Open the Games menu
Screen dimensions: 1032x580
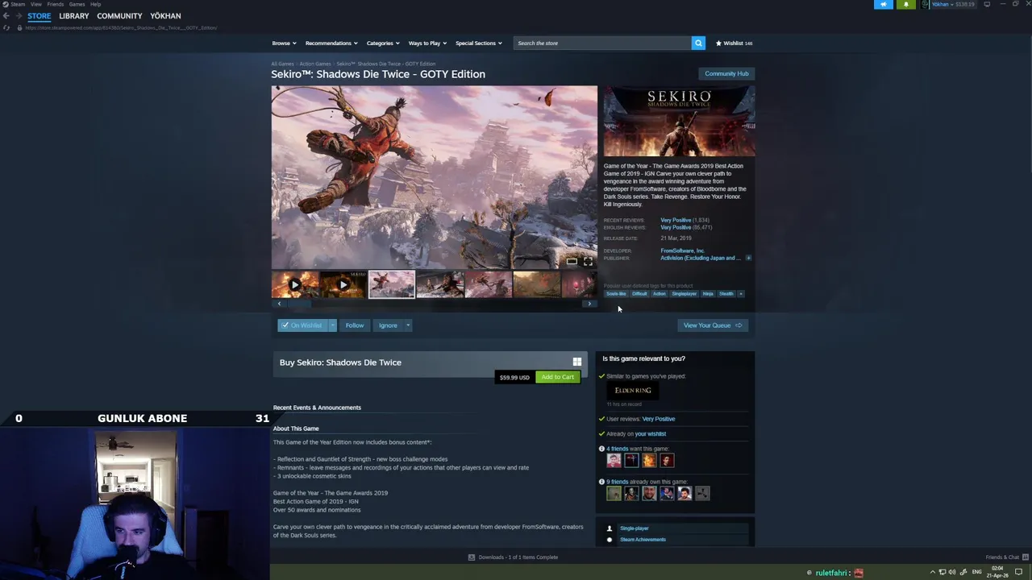point(77,4)
